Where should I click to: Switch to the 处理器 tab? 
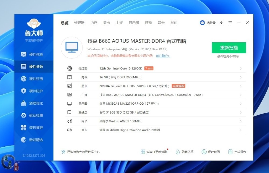pos(79,23)
